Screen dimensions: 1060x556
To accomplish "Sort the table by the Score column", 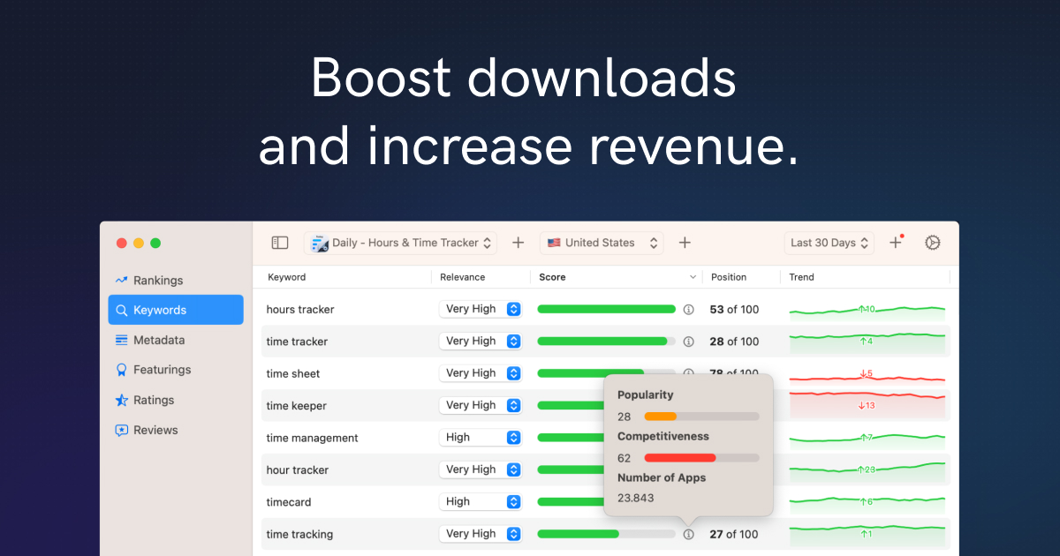I will (552, 276).
